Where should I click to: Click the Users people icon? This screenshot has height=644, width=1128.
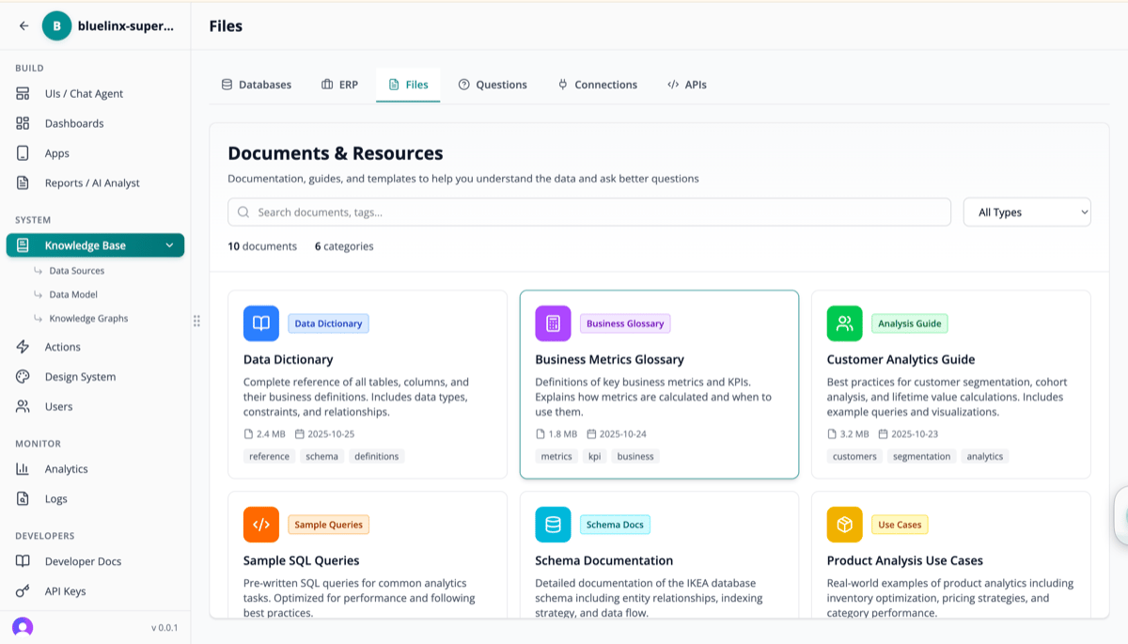(x=23, y=407)
